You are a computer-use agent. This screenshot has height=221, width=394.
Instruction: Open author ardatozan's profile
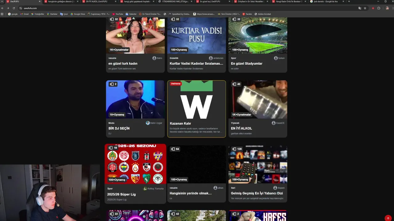point(216,58)
